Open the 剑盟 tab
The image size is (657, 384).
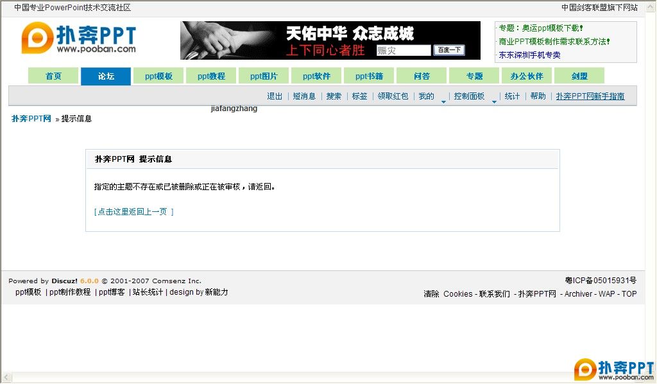pyautogui.click(x=579, y=76)
